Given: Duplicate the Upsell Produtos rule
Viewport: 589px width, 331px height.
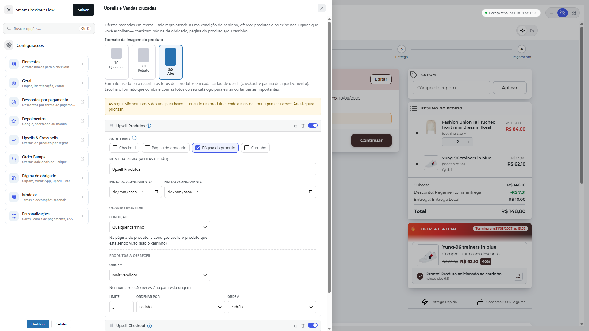Looking at the screenshot, I should point(295,126).
